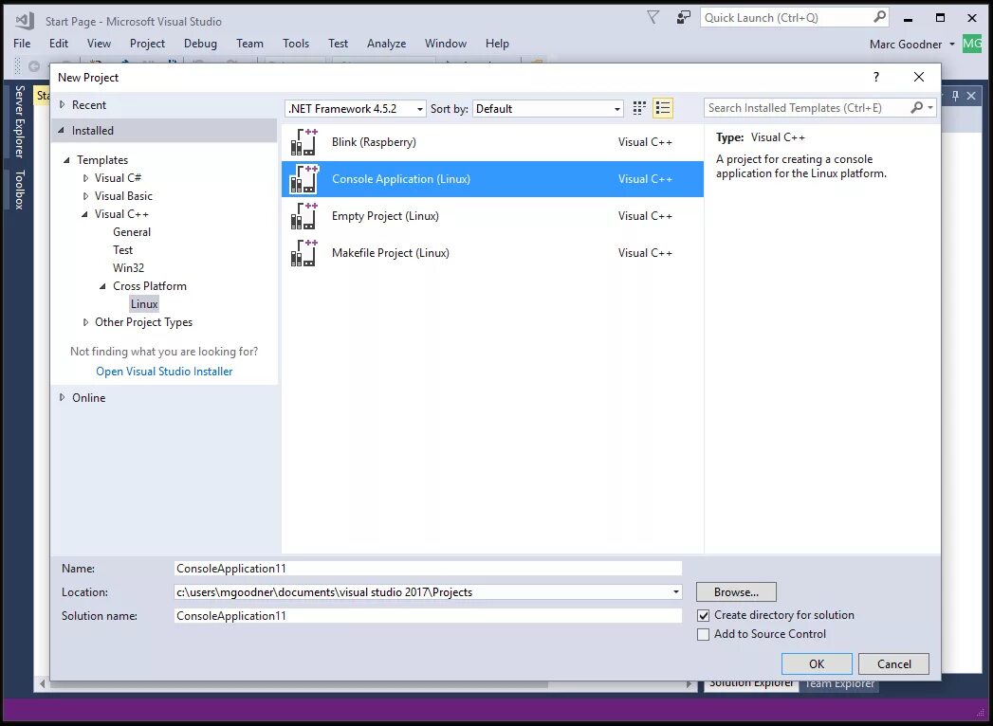Open the Analyze menu
This screenshot has height=726, width=993.
click(x=386, y=44)
